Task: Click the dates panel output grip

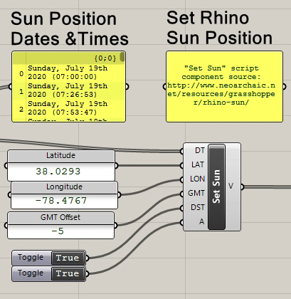Action: [x=127, y=87]
